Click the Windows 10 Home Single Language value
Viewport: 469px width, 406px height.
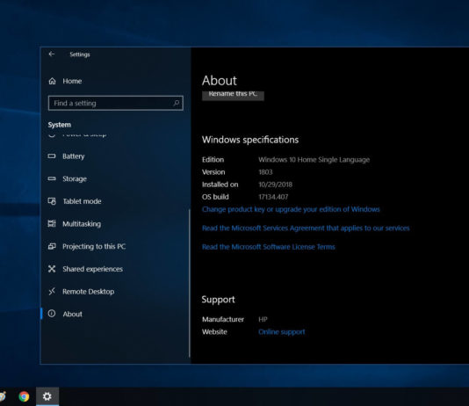(x=314, y=159)
